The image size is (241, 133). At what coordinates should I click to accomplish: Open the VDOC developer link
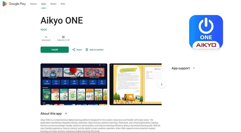coord(44,30)
